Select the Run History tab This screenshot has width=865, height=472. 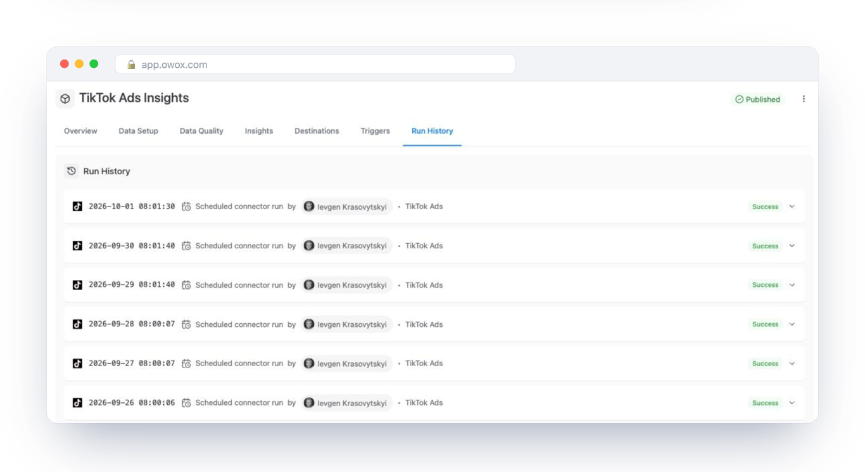pos(432,131)
